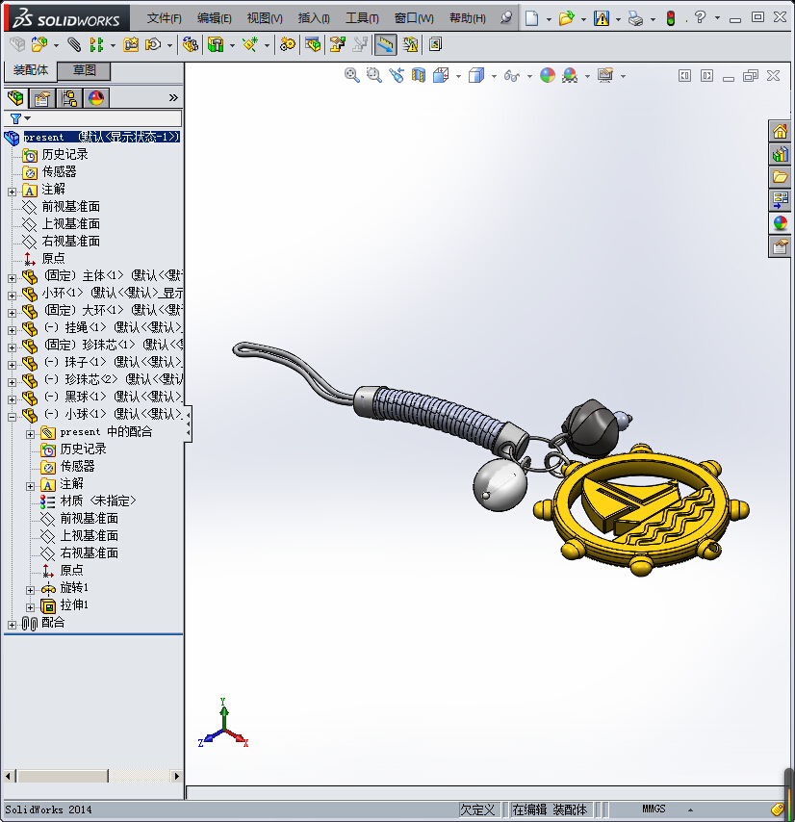The height and width of the screenshot is (822, 795).
Task: Click the Smart Fasteners icon
Action: [131, 44]
